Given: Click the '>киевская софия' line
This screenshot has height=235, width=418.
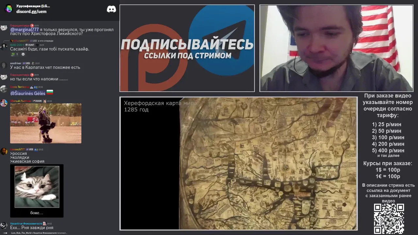Looking at the screenshot, I should [27, 161].
